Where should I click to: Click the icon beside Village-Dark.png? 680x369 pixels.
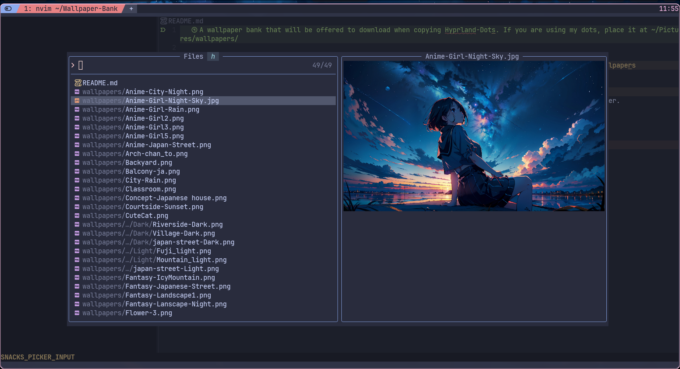click(77, 233)
